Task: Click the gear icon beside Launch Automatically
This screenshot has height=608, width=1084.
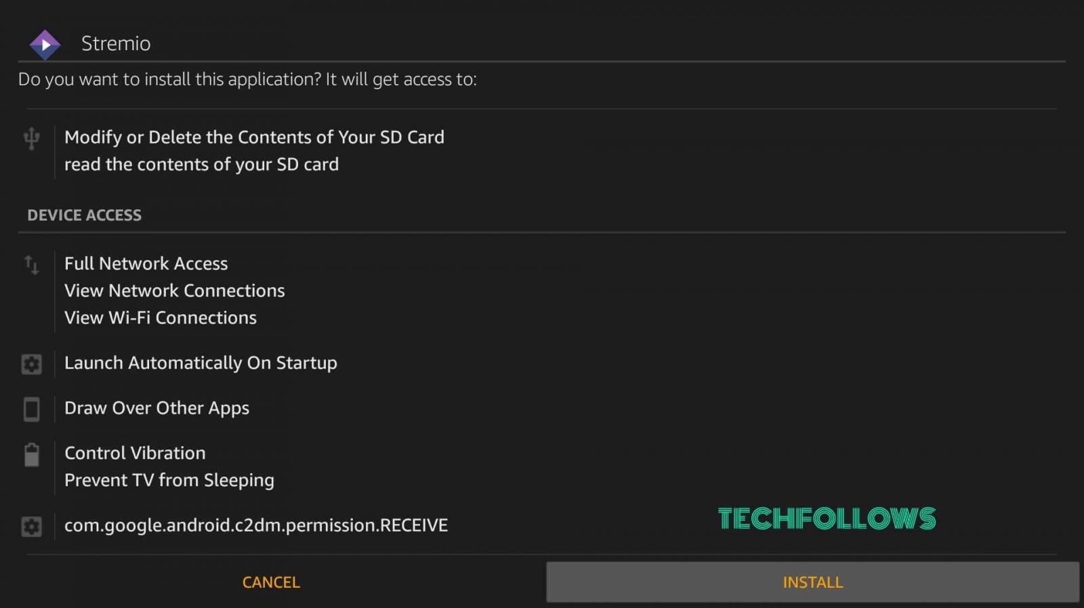Action: click(31, 364)
